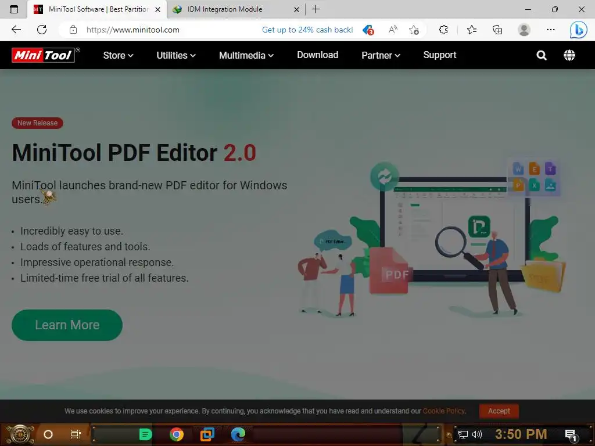Close the IDM Integration Module tab
Image resolution: width=595 pixels, height=446 pixels.
point(296,9)
